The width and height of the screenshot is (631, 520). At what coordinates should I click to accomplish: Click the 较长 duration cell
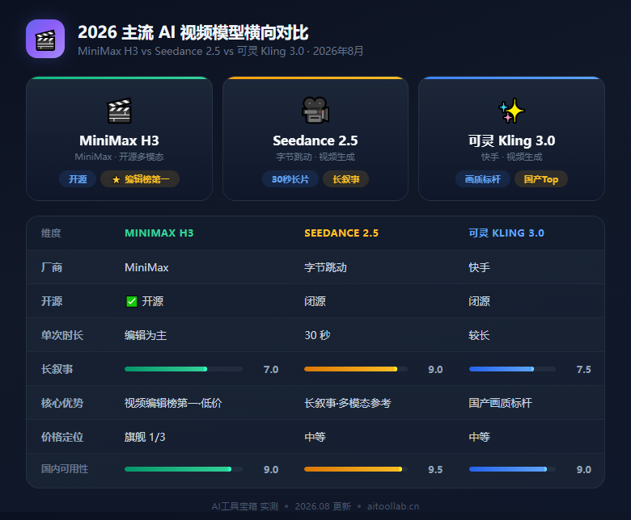click(x=479, y=335)
